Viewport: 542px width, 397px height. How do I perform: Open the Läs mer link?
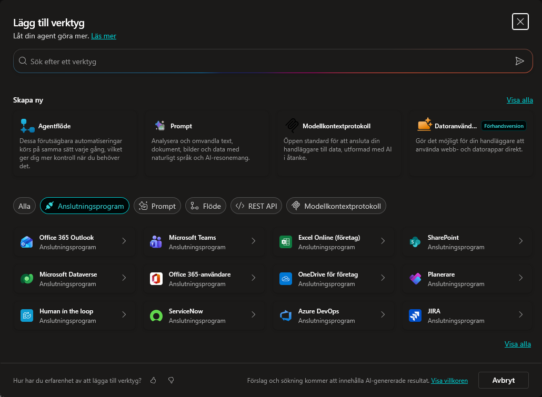(104, 36)
